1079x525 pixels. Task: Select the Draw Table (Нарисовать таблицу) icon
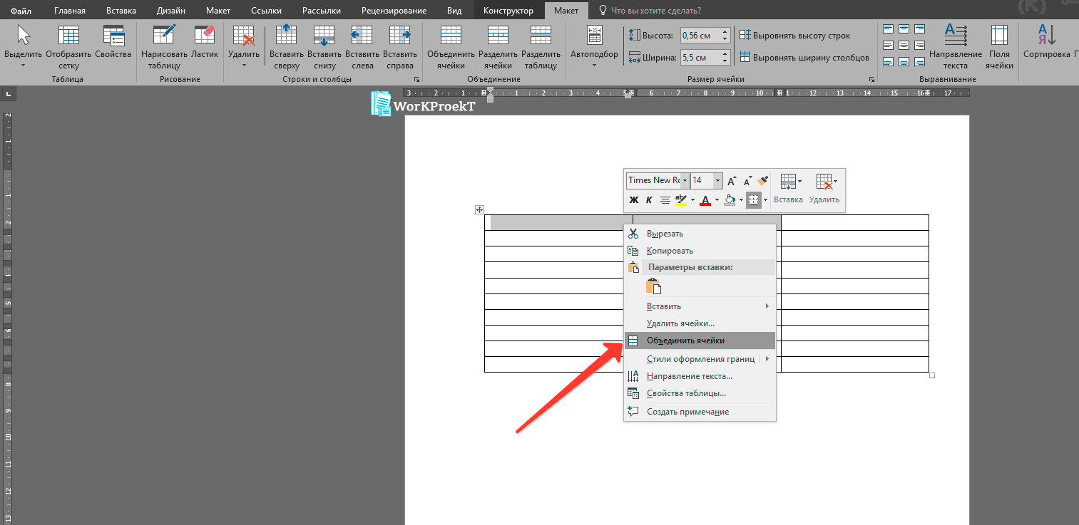163,36
